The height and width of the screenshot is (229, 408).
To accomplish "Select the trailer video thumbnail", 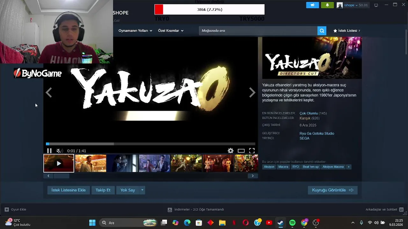I will (x=59, y=163).
